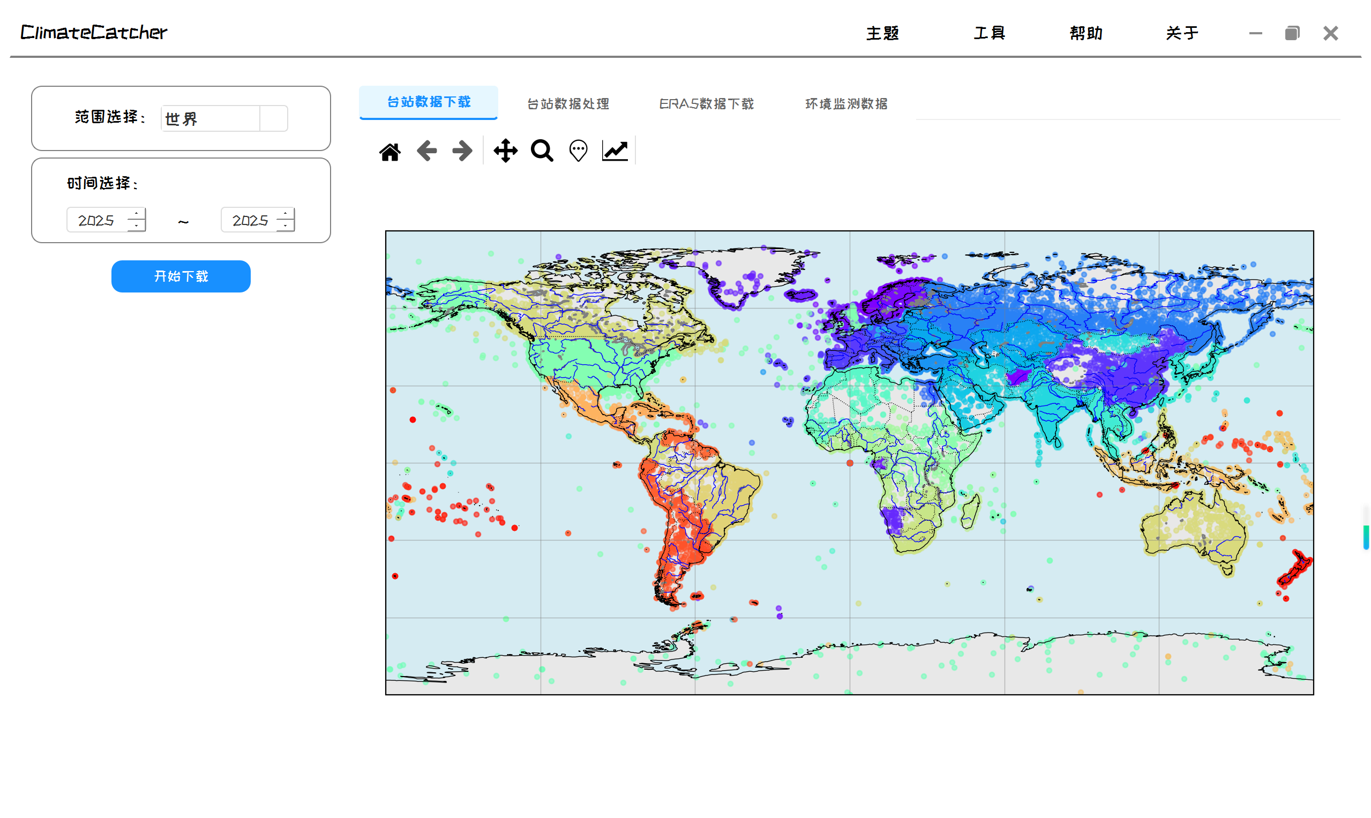The height and width of the screenshot is (818, 1371).
Task: Expand the 范围选择 dropdown arrow
Action: [273, 118]
